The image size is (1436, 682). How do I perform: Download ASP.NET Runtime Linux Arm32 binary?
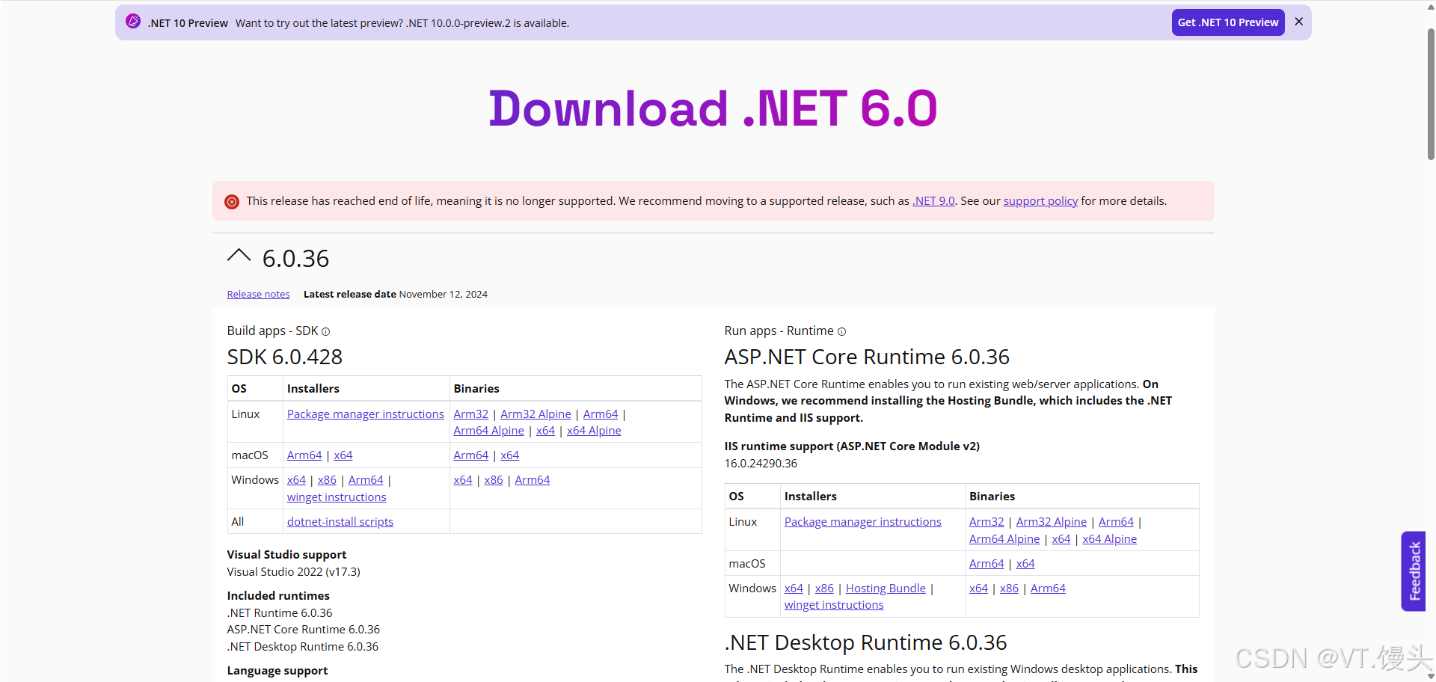point(987,521)
